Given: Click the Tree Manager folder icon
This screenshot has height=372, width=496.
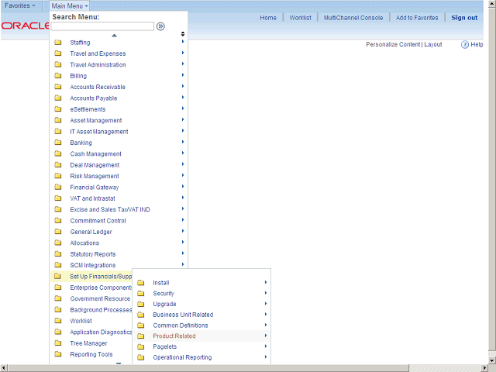Looking at the screenshot, I should pyautogui.click(x=58, y=343).
